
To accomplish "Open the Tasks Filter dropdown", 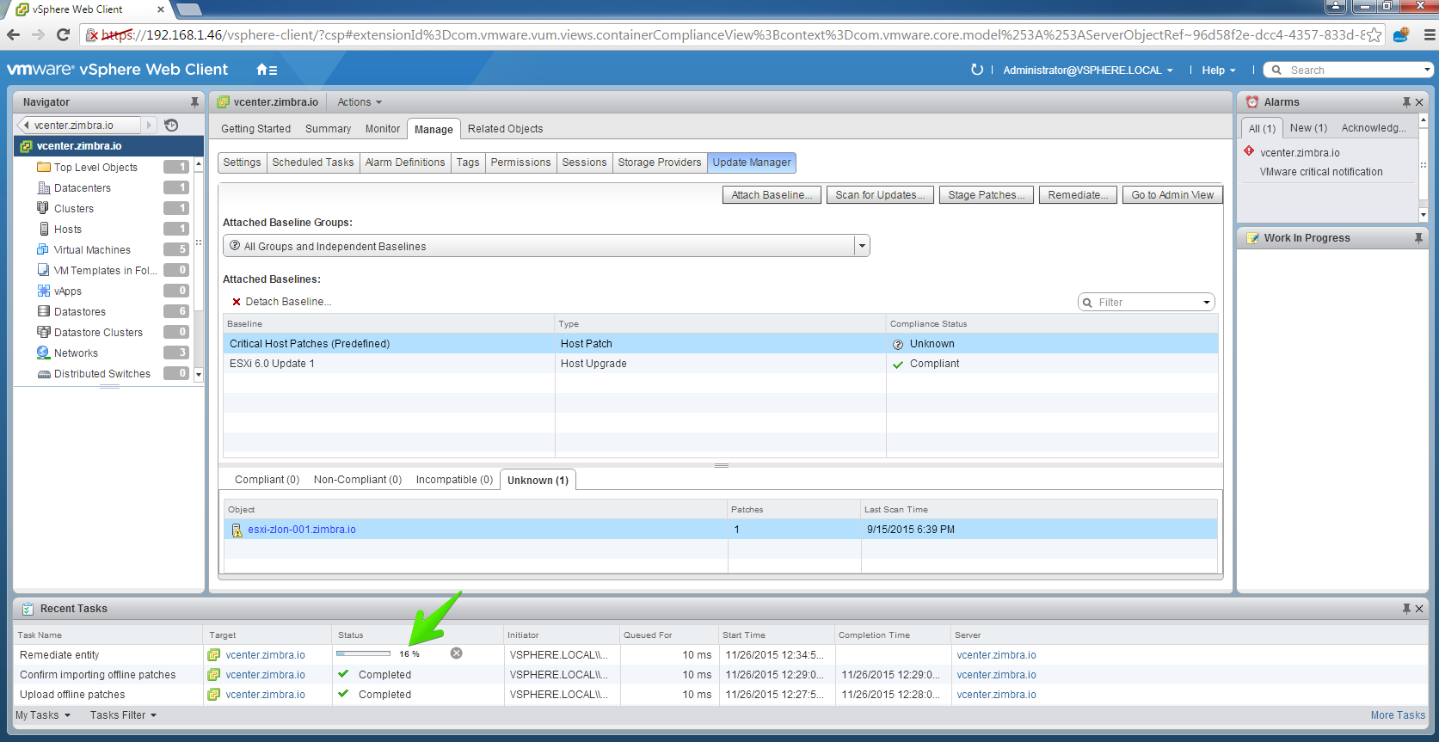I will pos(124,715).
